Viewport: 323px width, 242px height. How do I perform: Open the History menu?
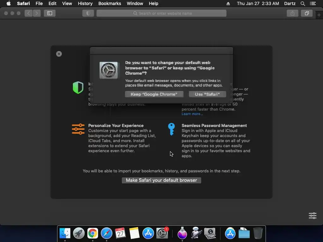click(85, 3)
